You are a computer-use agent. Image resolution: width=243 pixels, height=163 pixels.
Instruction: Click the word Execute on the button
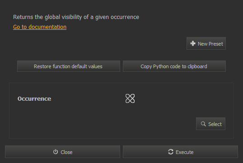click(x=185, y=152)
